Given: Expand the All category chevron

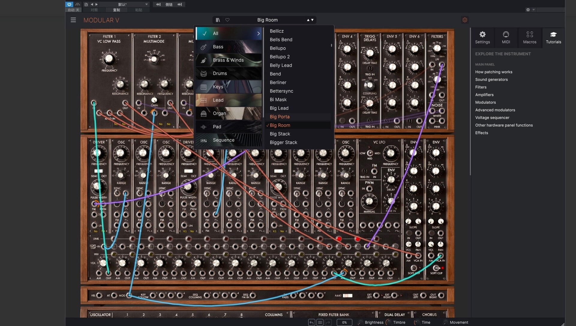Looking at the screenshot, I should point(258,33).
